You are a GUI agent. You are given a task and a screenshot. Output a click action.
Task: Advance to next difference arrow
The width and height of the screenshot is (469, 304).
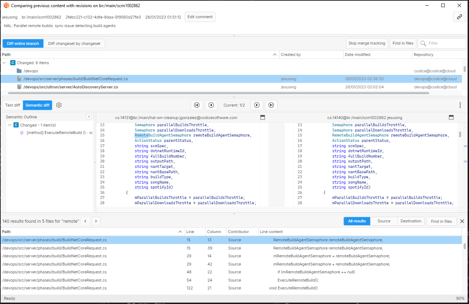257,105
